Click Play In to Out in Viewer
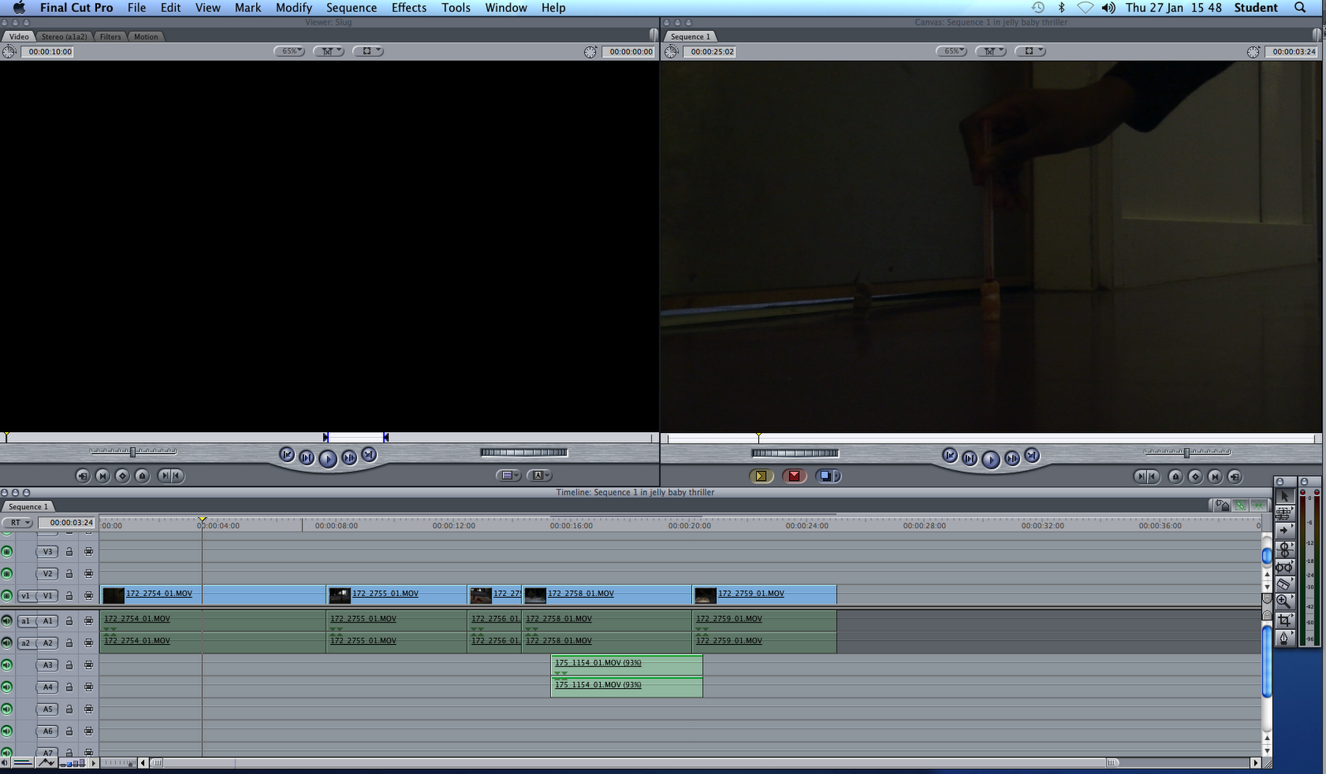 pos(307,458)
